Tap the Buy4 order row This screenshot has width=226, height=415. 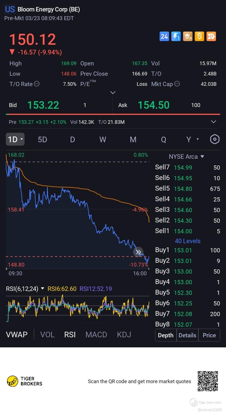pos(187,282)
